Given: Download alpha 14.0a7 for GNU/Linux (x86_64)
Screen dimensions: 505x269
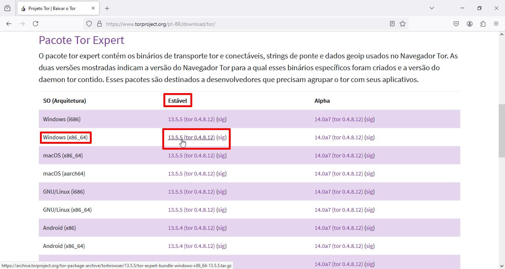Looking at the screenshot, I should (x=339, y=210).
